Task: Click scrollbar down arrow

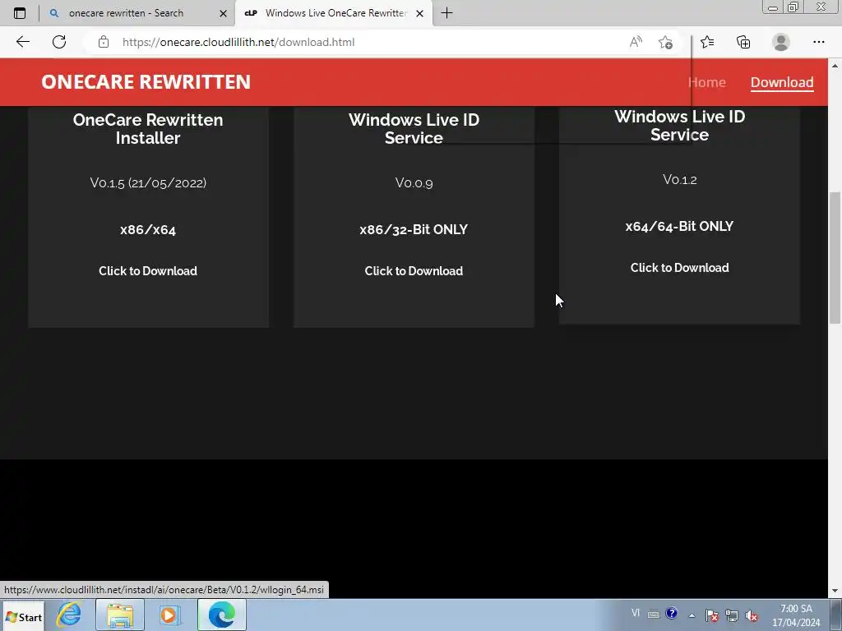Action: (835, 591)
